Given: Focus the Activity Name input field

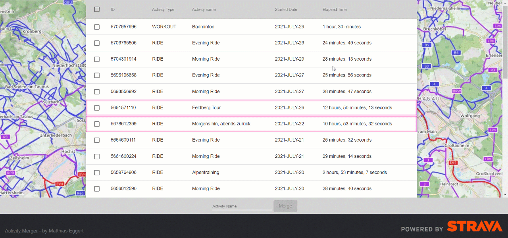Looking at the screenshot, I should click(242, 206).
